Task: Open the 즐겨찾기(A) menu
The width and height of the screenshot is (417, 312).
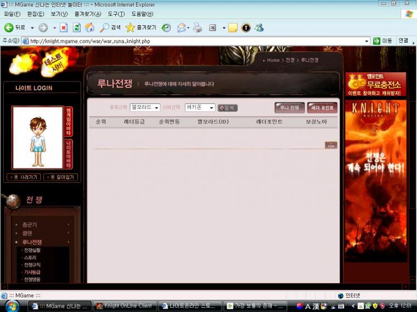Action: pyautogui.click(x=87, y=14)
